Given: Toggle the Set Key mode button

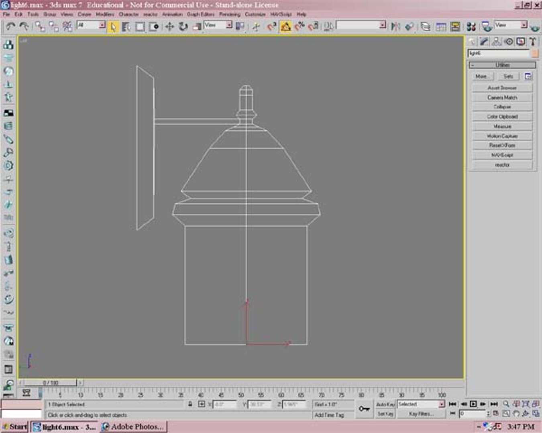Looking at the screenshot, I should tap(385, 414).
